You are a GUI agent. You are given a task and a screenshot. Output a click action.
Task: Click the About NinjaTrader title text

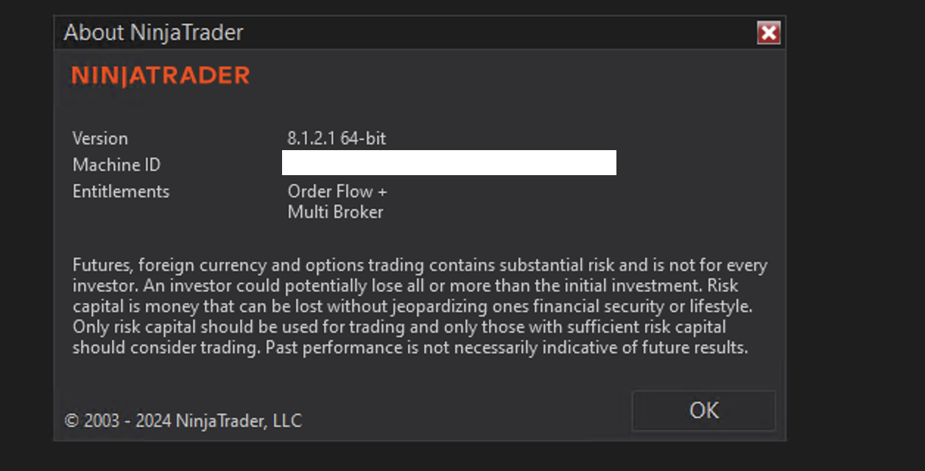(153, 32)
